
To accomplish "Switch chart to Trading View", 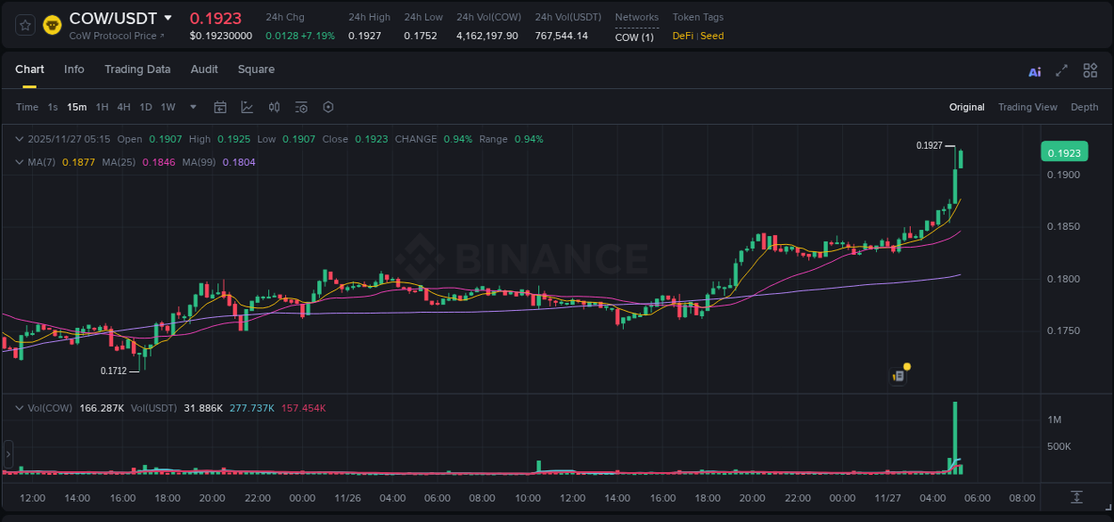I will [x=1028, y=106].
